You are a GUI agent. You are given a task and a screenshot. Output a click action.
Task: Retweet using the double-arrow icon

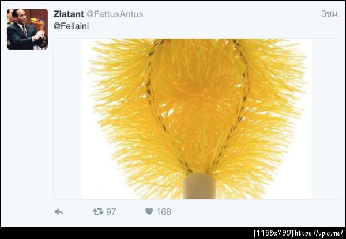pyautogui.click(x=98, y=212)
